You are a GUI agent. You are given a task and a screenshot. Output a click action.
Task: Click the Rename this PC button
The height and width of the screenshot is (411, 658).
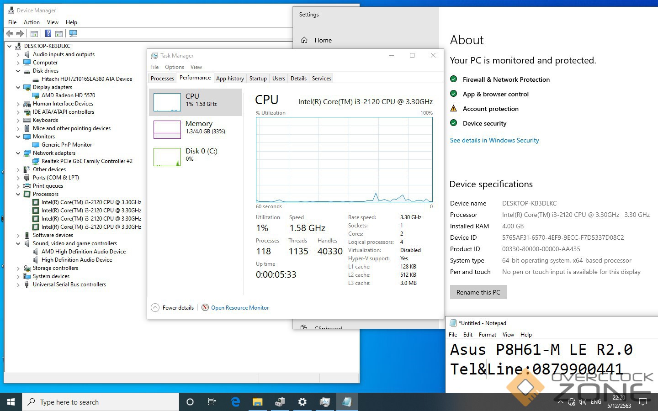pyautogui.click(x=478, y=292)
